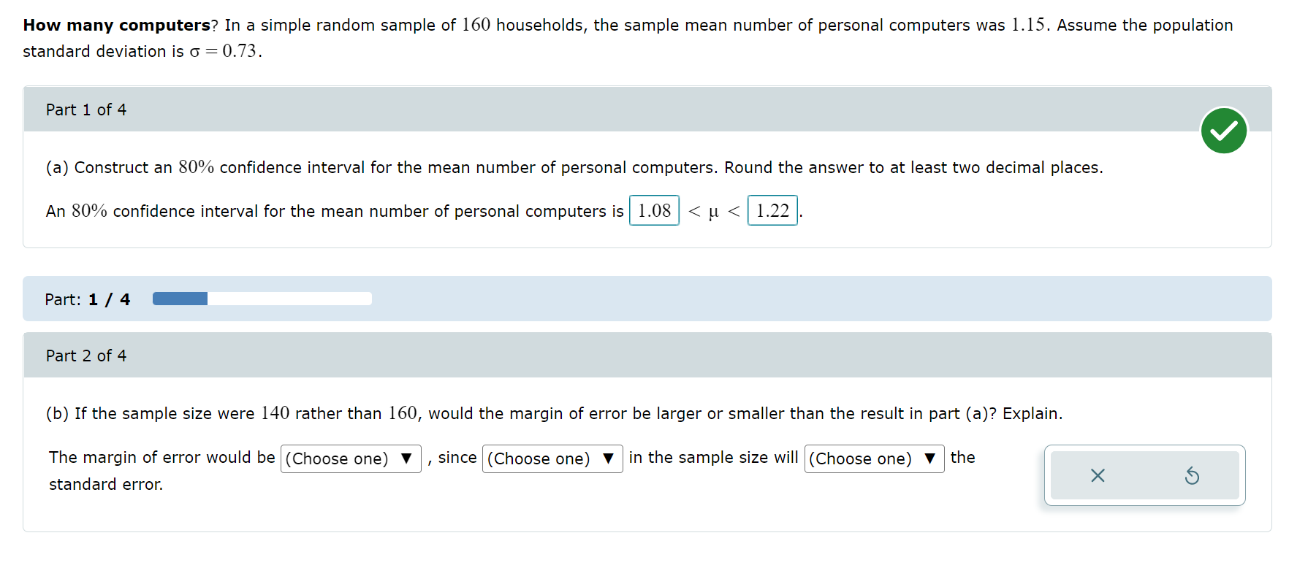
Task: Click the progress bar showing Part 1 completion
Action: click(x=261, y=299)
